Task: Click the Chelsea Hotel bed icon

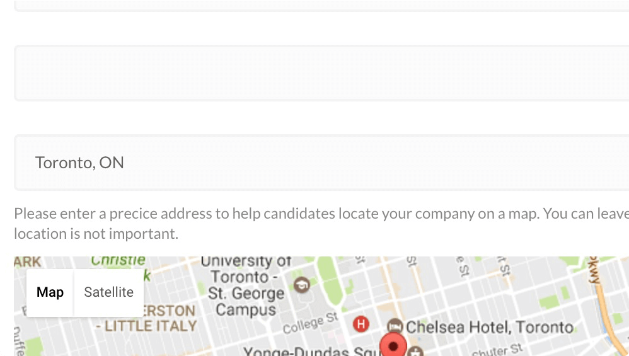Action: tap(395, 326)
